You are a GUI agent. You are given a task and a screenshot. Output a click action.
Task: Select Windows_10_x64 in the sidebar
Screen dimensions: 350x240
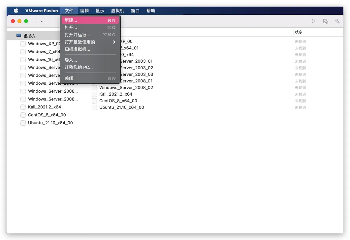44,60
